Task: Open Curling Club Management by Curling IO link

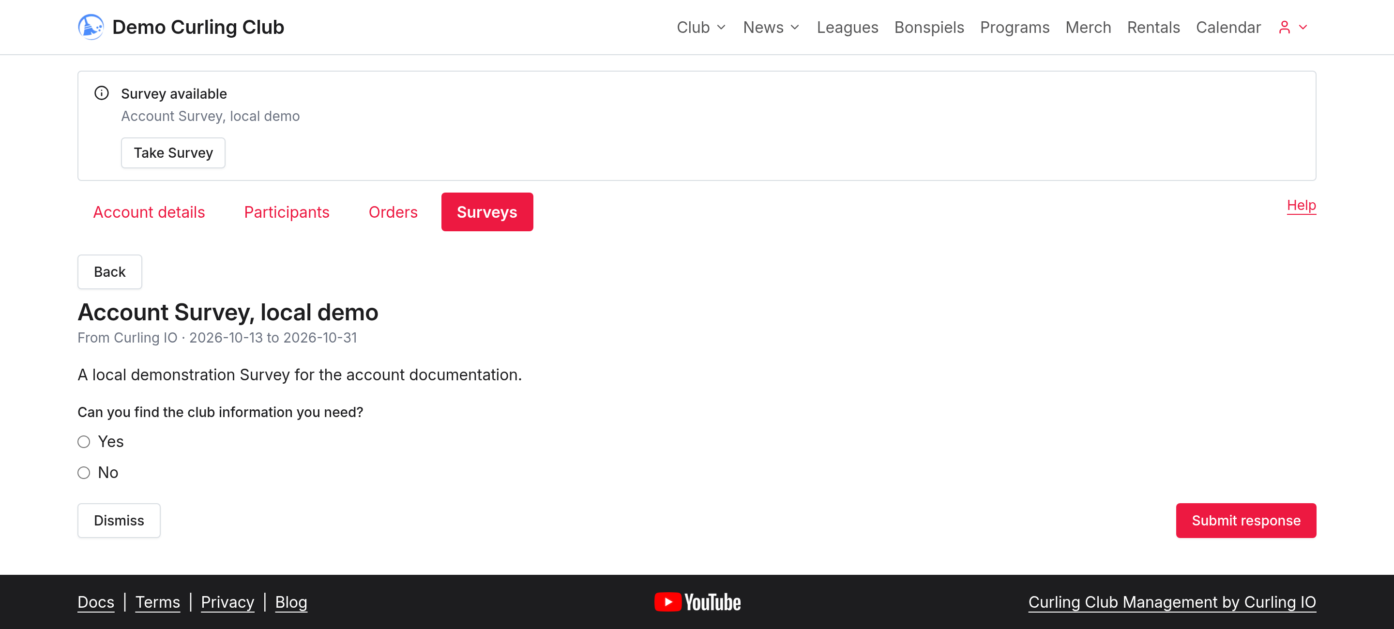Action: tap(1172, 602)
